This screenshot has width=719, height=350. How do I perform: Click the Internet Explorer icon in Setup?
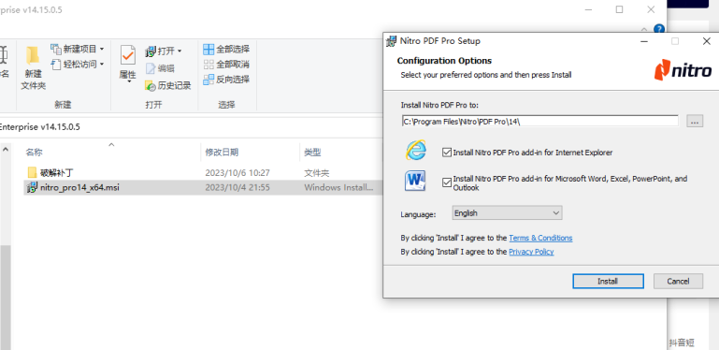[x=415, y=151]
